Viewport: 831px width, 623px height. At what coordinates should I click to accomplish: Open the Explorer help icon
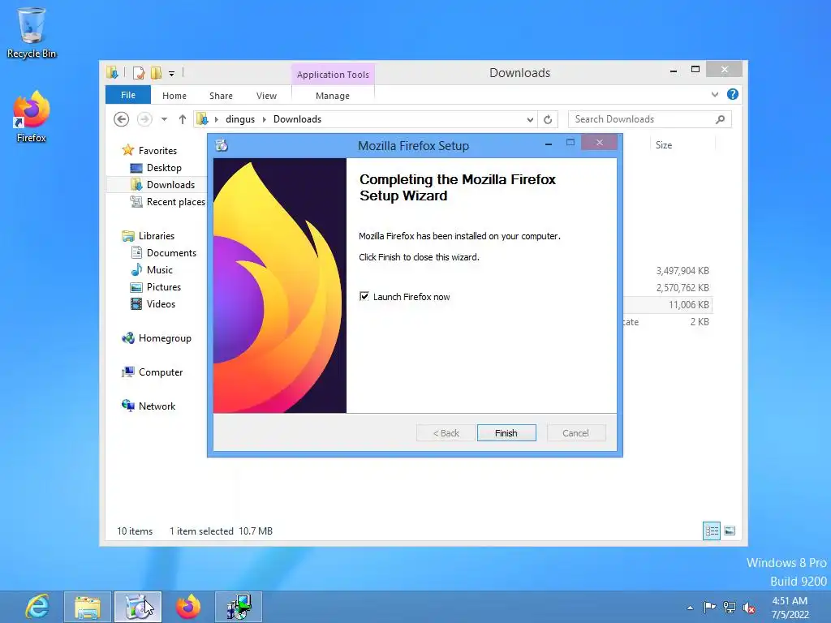coord(733,94)
